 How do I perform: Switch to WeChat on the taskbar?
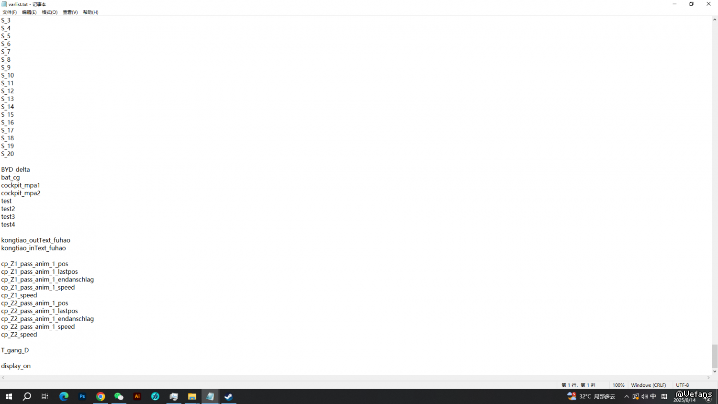tap(119, 396)
